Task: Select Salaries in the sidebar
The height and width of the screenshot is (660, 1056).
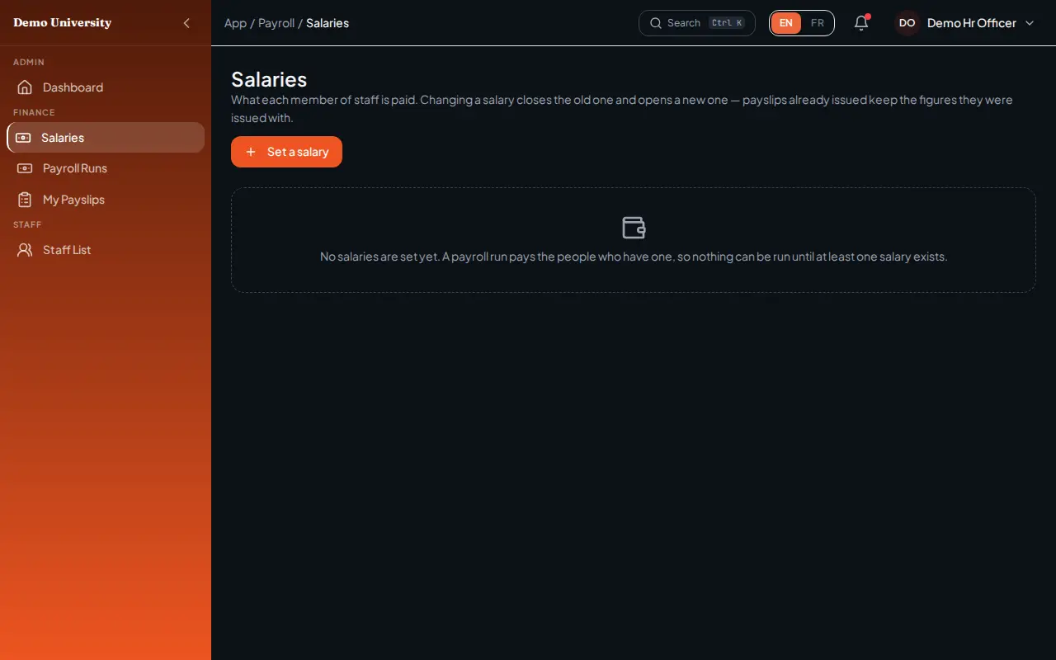Action: tap(106, 138)
